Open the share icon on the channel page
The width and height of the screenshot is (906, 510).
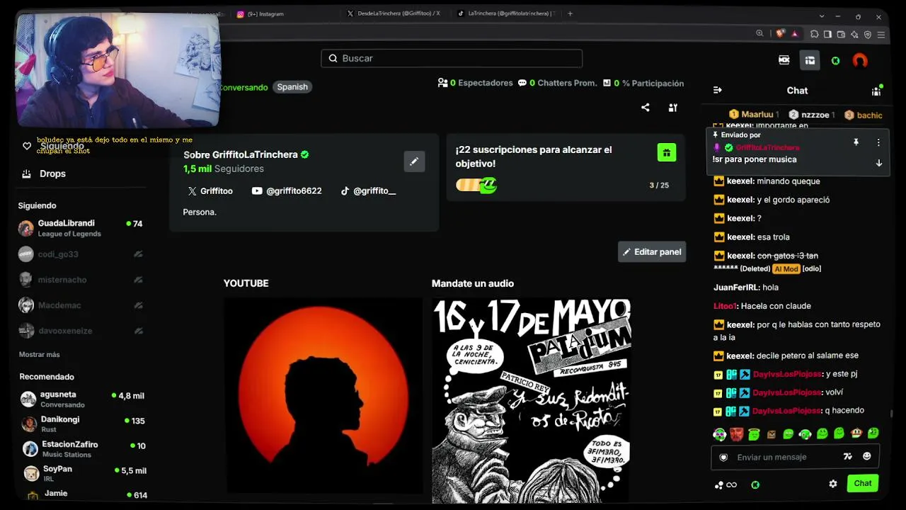point(645,108)
